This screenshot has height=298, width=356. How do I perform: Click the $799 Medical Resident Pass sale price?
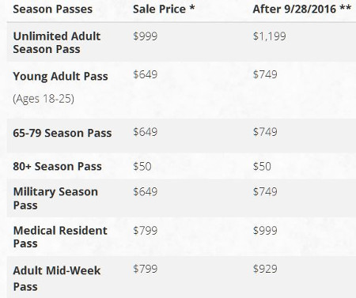[146, 231]
